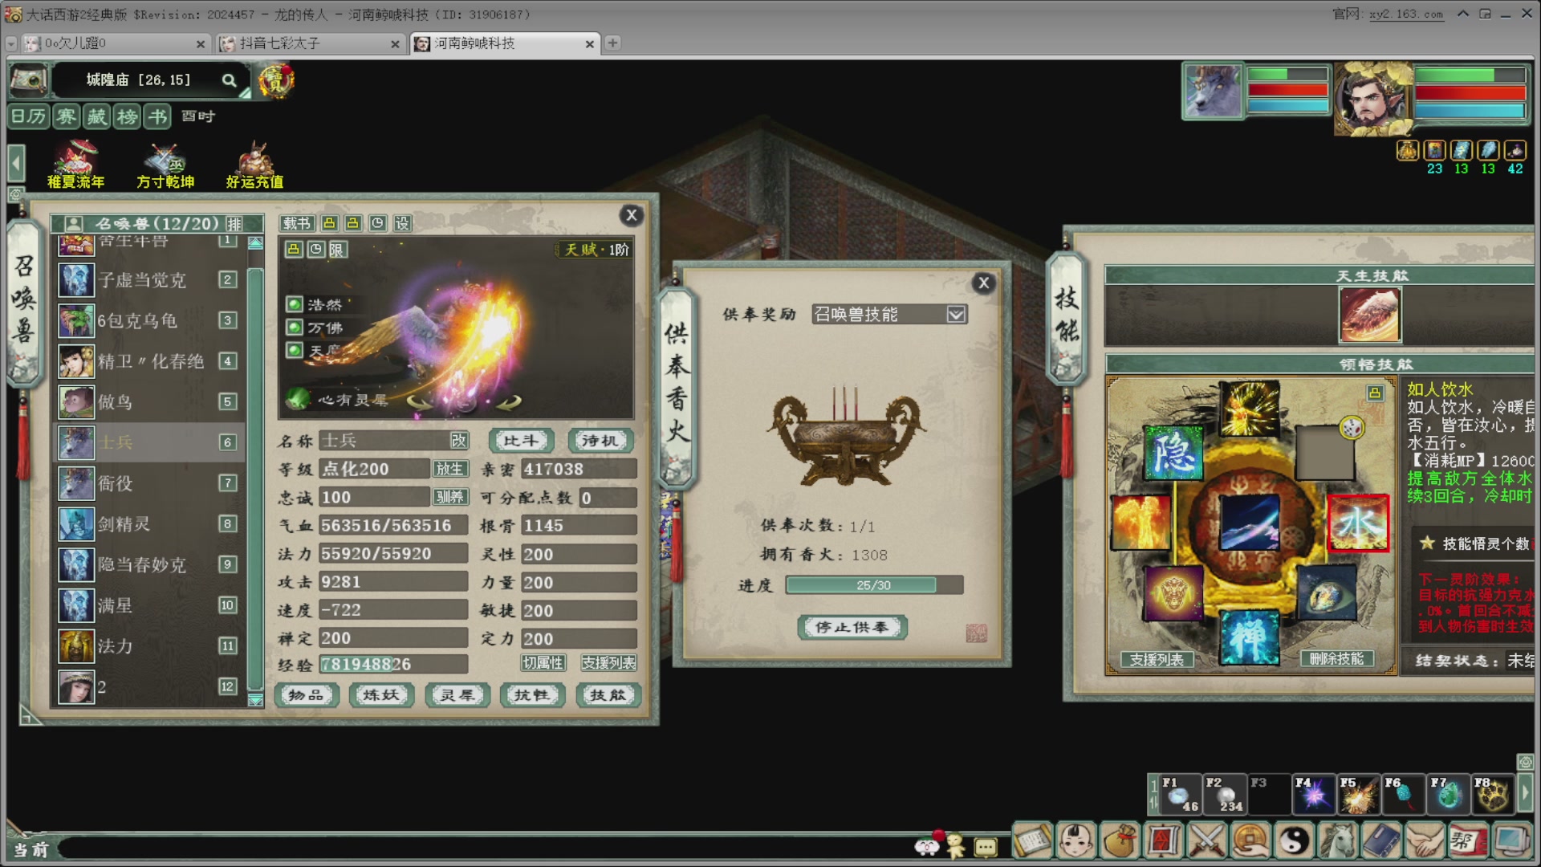Open the character face icon in bottom toolbar
The image size is (1541, 867).
(x=1075, y=841)
